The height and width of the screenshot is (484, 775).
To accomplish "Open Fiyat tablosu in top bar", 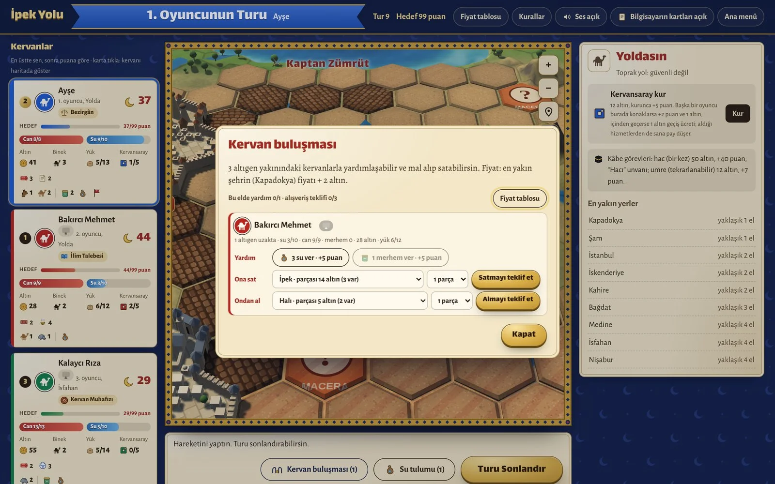I will click(x=480, y=16).
